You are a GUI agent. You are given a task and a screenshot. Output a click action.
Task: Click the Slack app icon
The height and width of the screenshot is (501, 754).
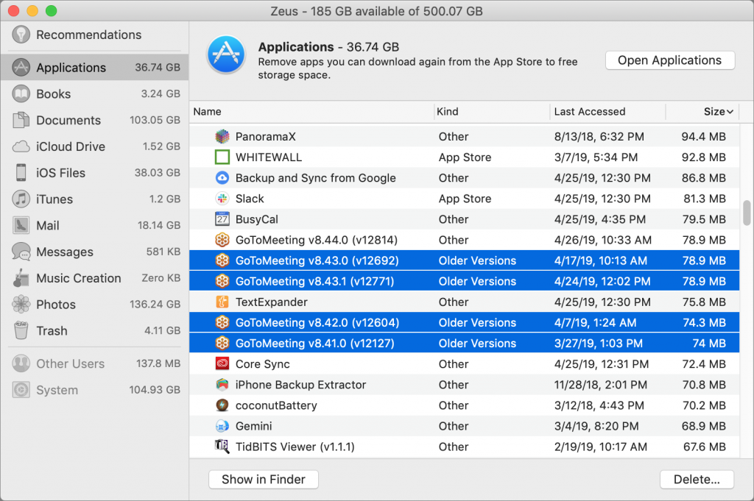point(222,199)
